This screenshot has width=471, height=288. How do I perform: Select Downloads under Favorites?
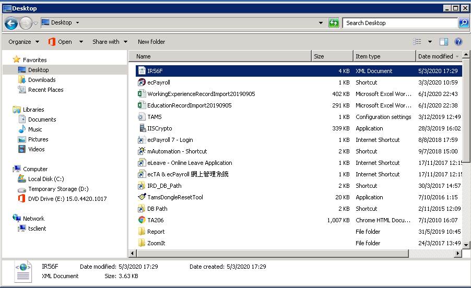(x=42, y=80)
